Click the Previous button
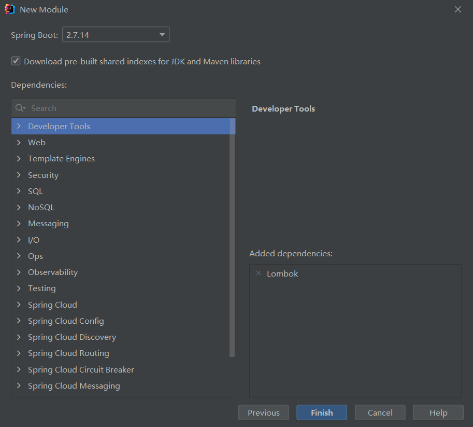The height and width of the screenshot is (427, 473). pyautogui.click(x=263, y=412)
